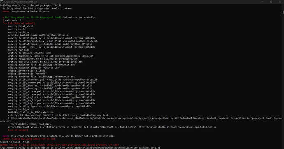Screen dimensions: 284x149
Task: Click the "adding license file 'AUTHORS'" line
Action: pyautogui.click(x=27, y=74)
